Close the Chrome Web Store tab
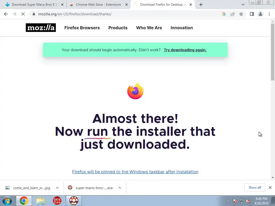The height and width of the screenshot is (206, 275). coord(126,5)
